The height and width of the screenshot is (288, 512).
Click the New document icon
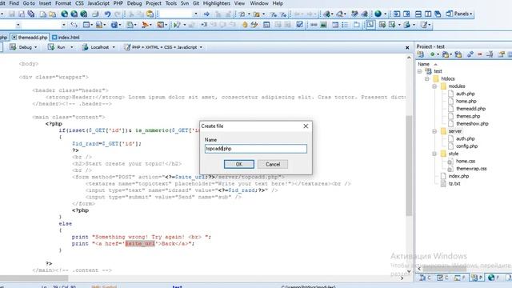pyautogui.click(x=42, y=14)
